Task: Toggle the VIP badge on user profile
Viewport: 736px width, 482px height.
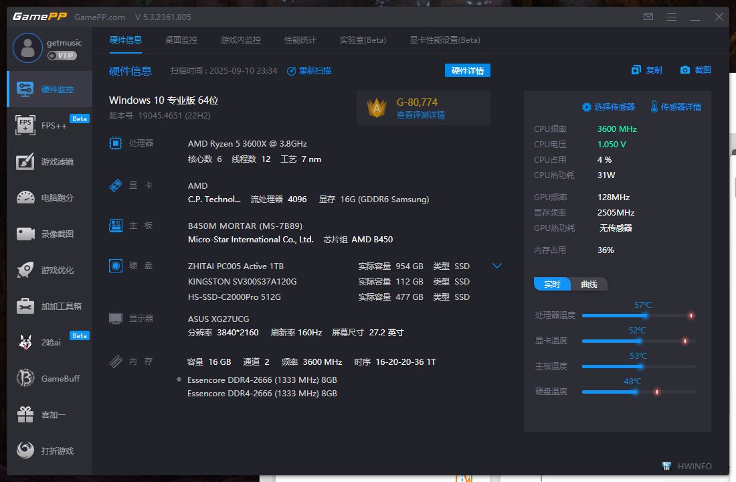Action: pyautogui.click(x=62, y=56)
